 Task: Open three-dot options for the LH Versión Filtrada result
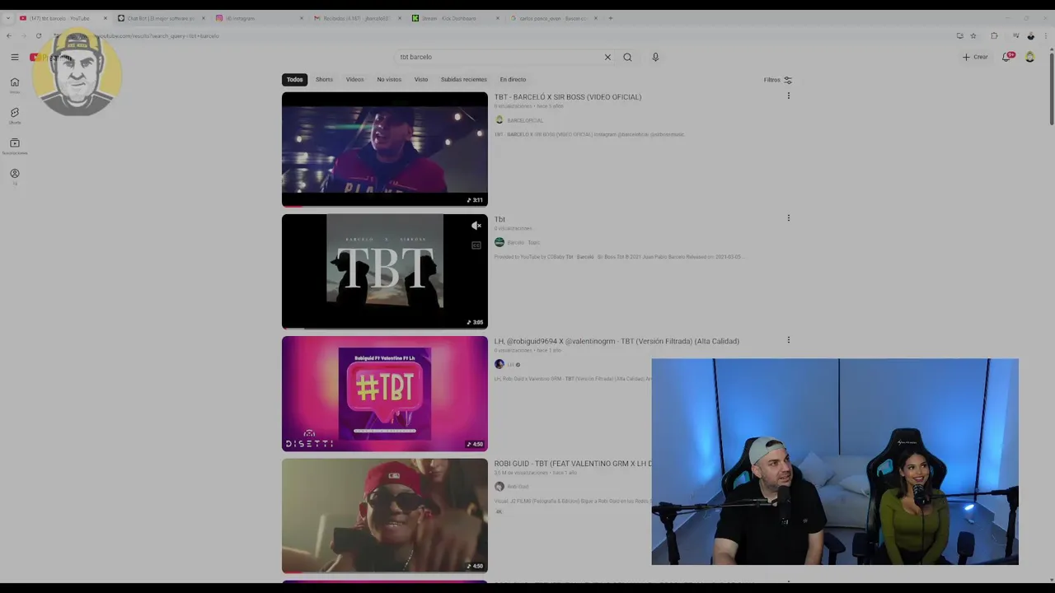(x=788, y=340)
